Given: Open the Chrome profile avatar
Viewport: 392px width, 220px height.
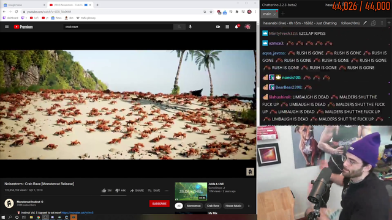Looking at the screenshot, I should (x=249, y=12).
